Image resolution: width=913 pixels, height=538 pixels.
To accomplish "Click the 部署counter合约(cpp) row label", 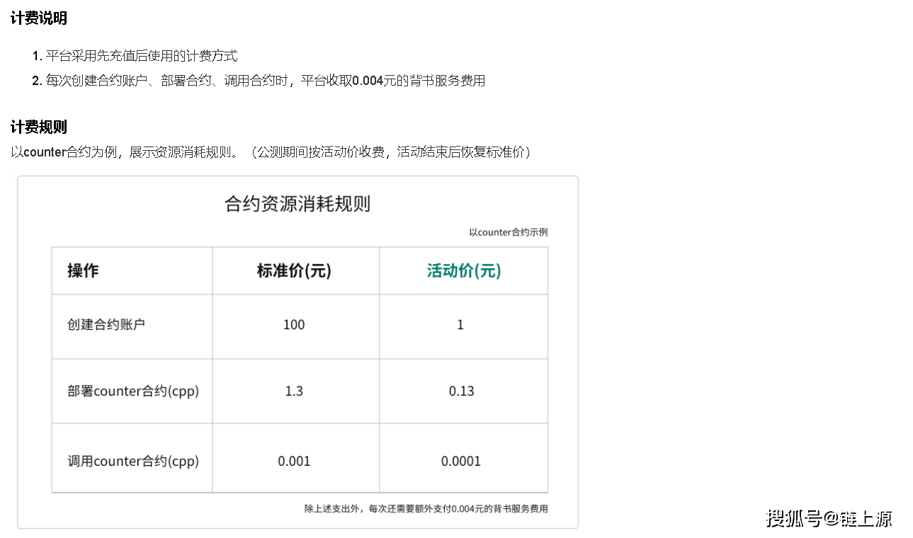I will pyautogui.click(x=133, y=391).
